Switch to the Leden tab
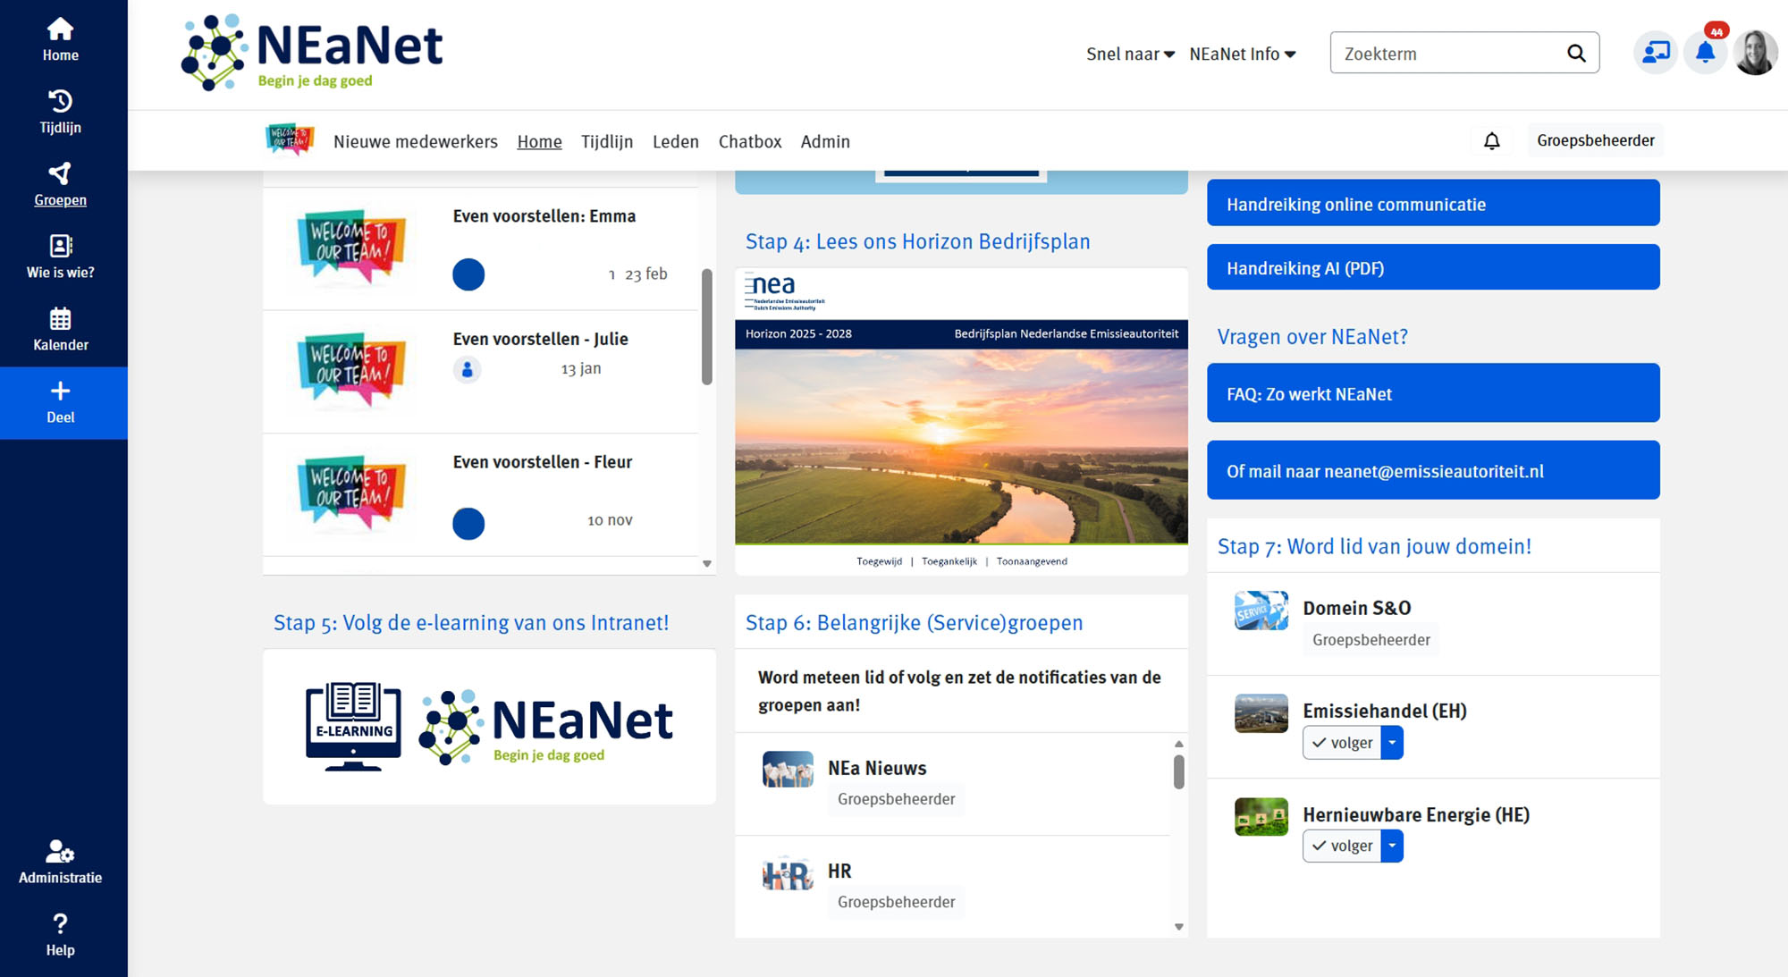This screenshot has height=977, width=1788. [676, 141]
